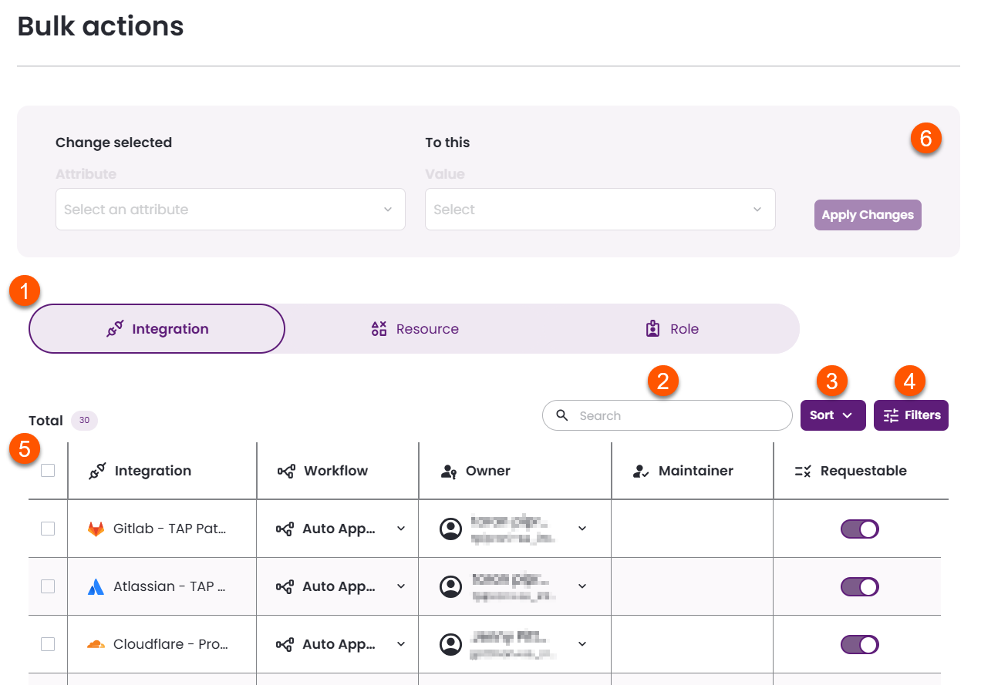Select the GitLab integration logo

tap(96, 529)
